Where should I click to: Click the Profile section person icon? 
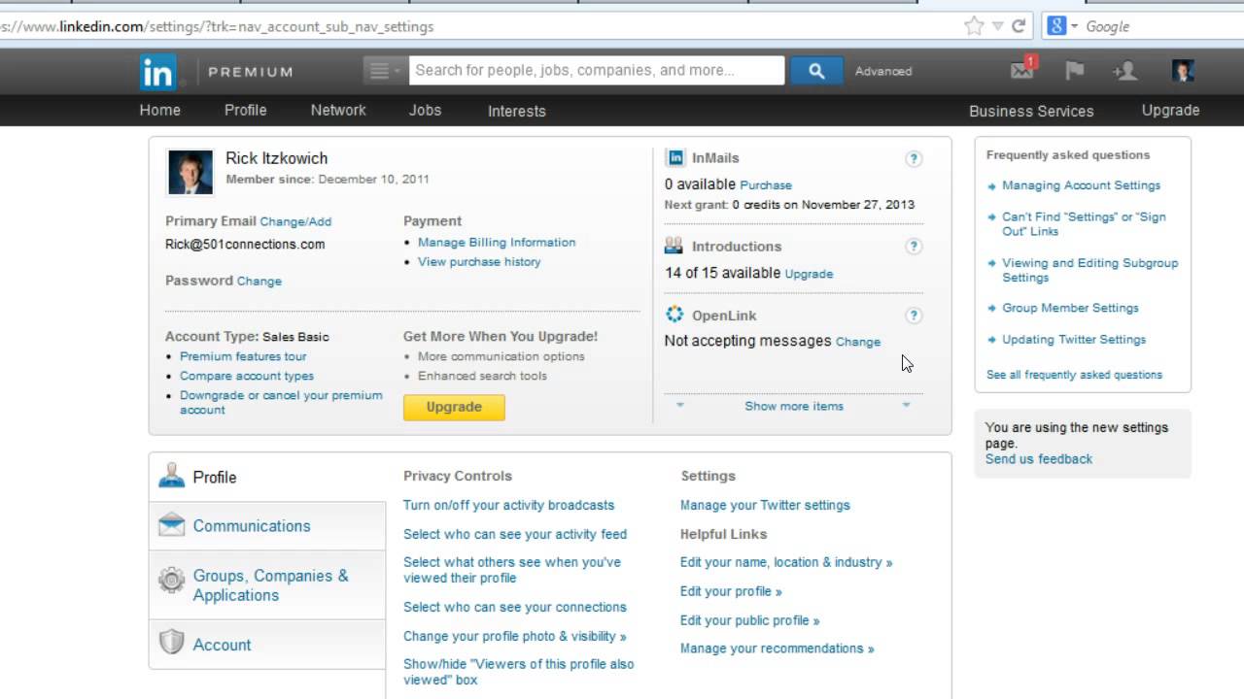click(172, 476)
